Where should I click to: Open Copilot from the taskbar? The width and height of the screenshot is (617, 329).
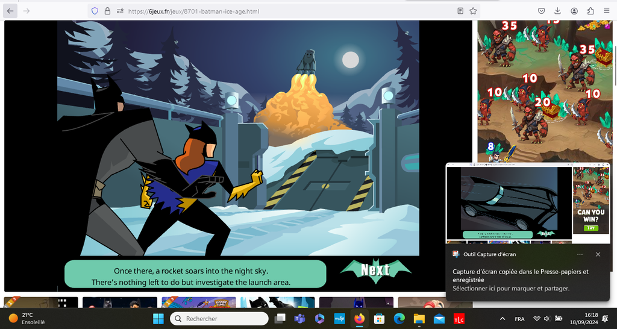pyautogui.click(x=319, y=318)
